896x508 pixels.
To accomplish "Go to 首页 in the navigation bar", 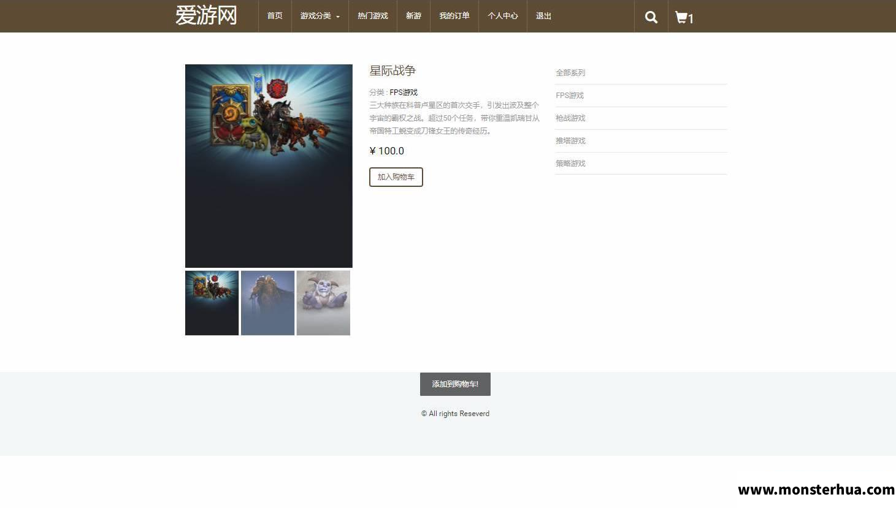I will point(275,16).
